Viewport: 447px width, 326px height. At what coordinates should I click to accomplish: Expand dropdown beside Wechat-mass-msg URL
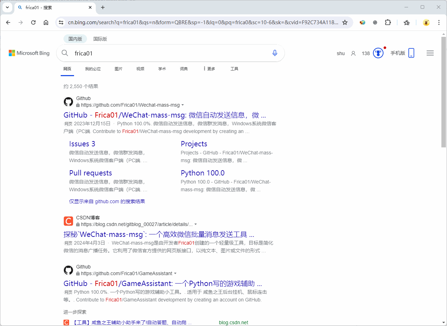183,105
